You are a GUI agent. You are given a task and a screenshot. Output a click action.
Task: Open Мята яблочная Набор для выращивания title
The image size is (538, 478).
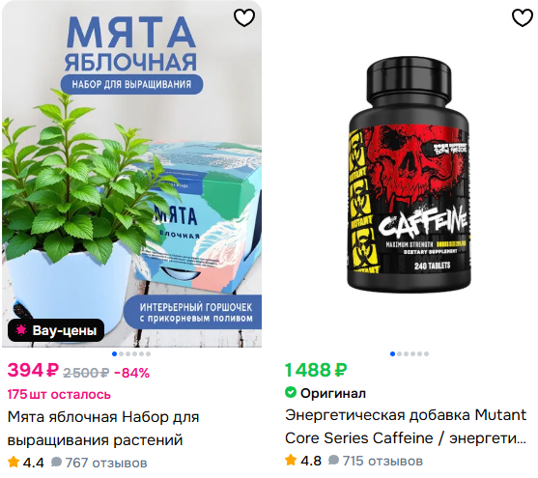[x=103, y=428]
